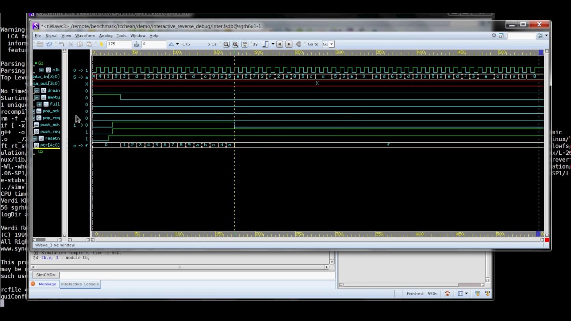571x321 pixels.
Task: Open the File menu in nWave
Action: 38,36
